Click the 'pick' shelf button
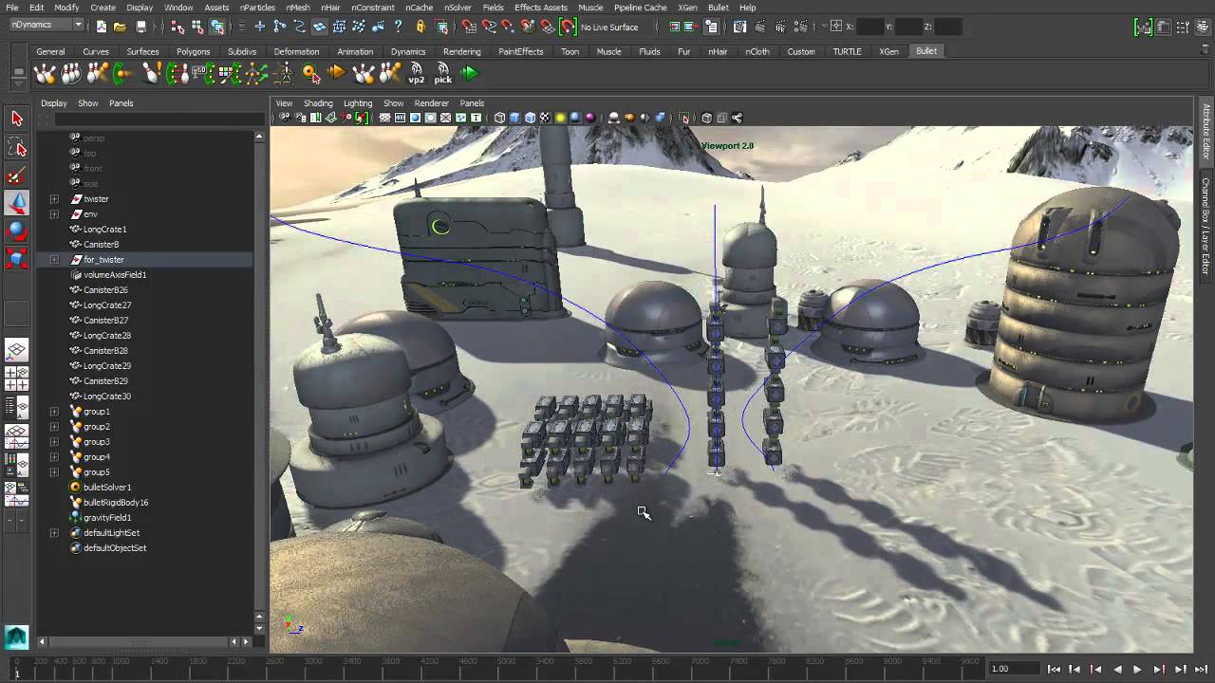The width and height of the screenshot is (1215, 683). (x=443, y=73)
